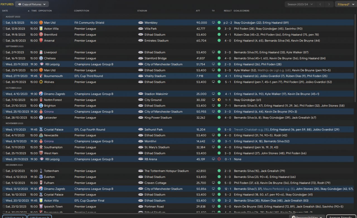Click the orange draw indicator for Nottm Forest match
The height and width of the screenshot is (218, 357).
219,100
